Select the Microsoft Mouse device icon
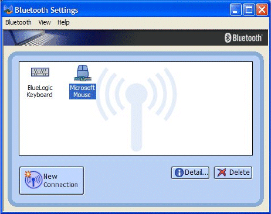 83,73
